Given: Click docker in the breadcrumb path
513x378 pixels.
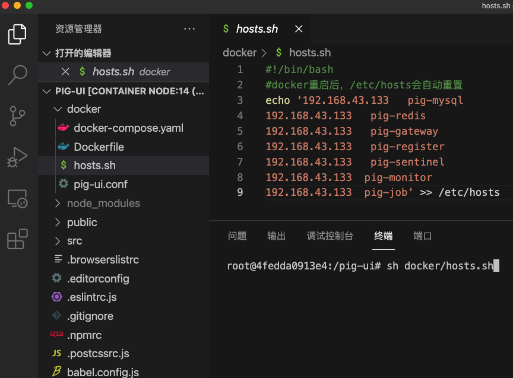Looking at the screenshot, I should tap(239, 52).
